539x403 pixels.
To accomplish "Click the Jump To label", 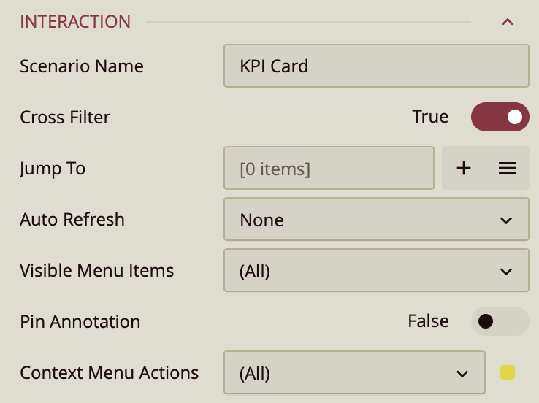I will [53, 169].
